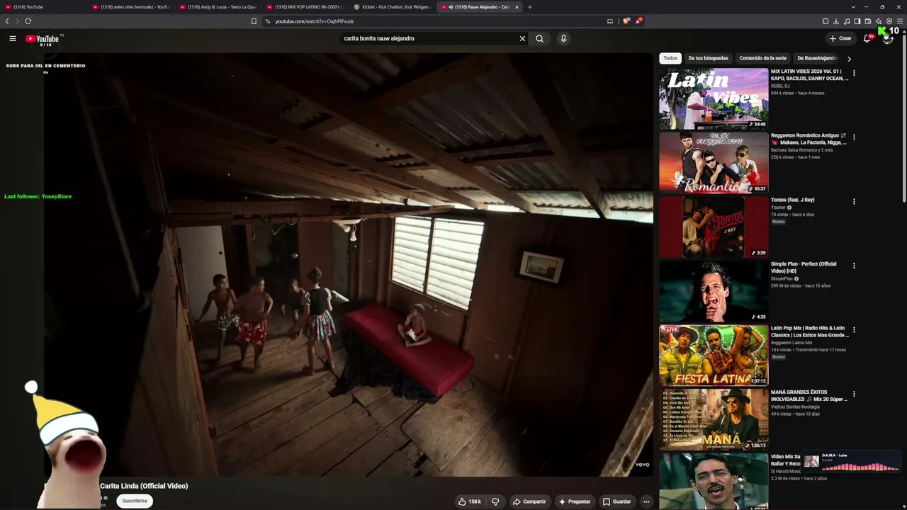Open the Brave Rewards triangle icon

point(638,21)
